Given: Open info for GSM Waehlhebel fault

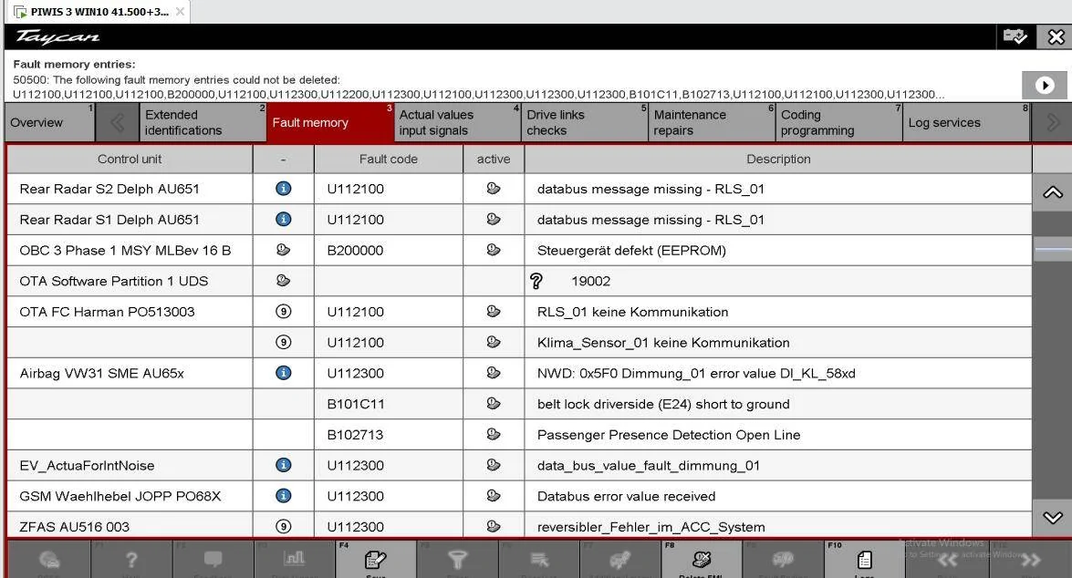Looking at the screenshot, I should pos(283,496).
